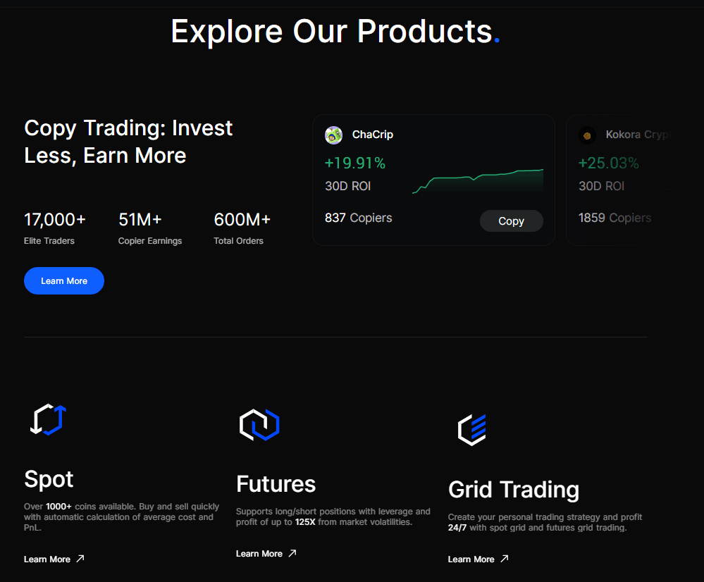The height and width of the screenshot is (582, 704).
Task: Click the arrow icon beside Spot's Learn More
Action: coord(81,558)
